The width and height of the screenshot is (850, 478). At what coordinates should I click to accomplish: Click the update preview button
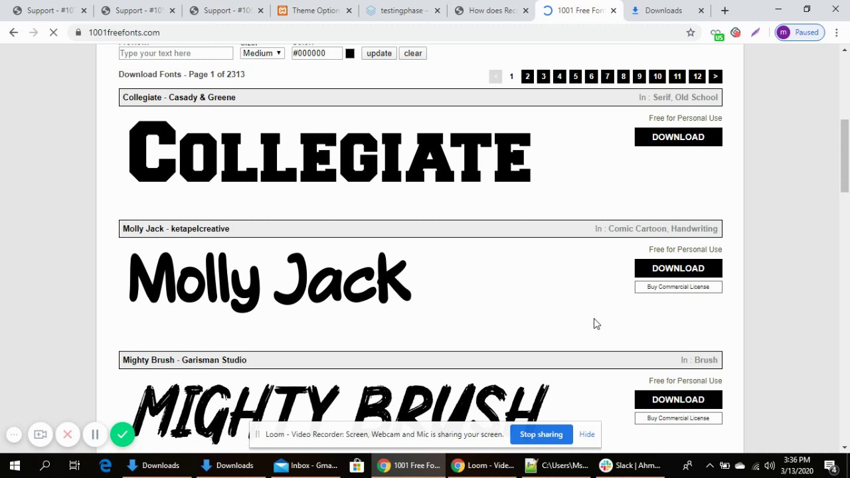[379, 53]
